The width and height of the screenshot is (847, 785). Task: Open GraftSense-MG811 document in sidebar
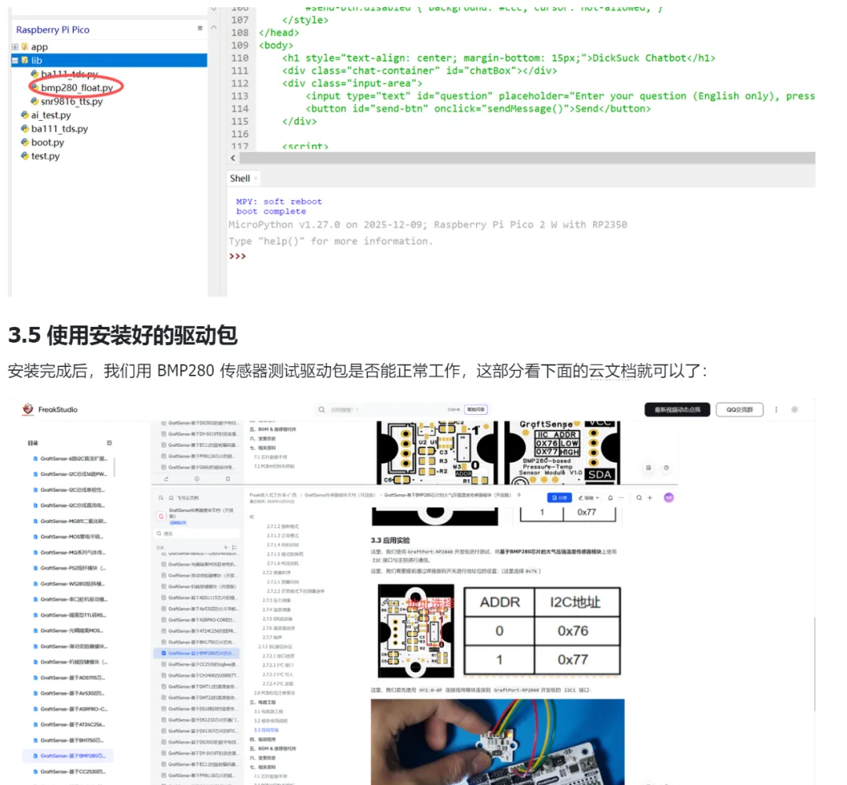tap(71, 522)
